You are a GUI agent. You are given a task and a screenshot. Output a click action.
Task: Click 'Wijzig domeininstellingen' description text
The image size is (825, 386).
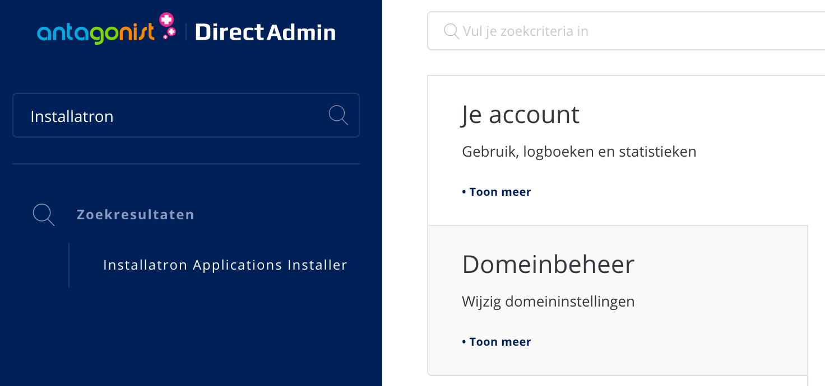(x=548, y=302)
